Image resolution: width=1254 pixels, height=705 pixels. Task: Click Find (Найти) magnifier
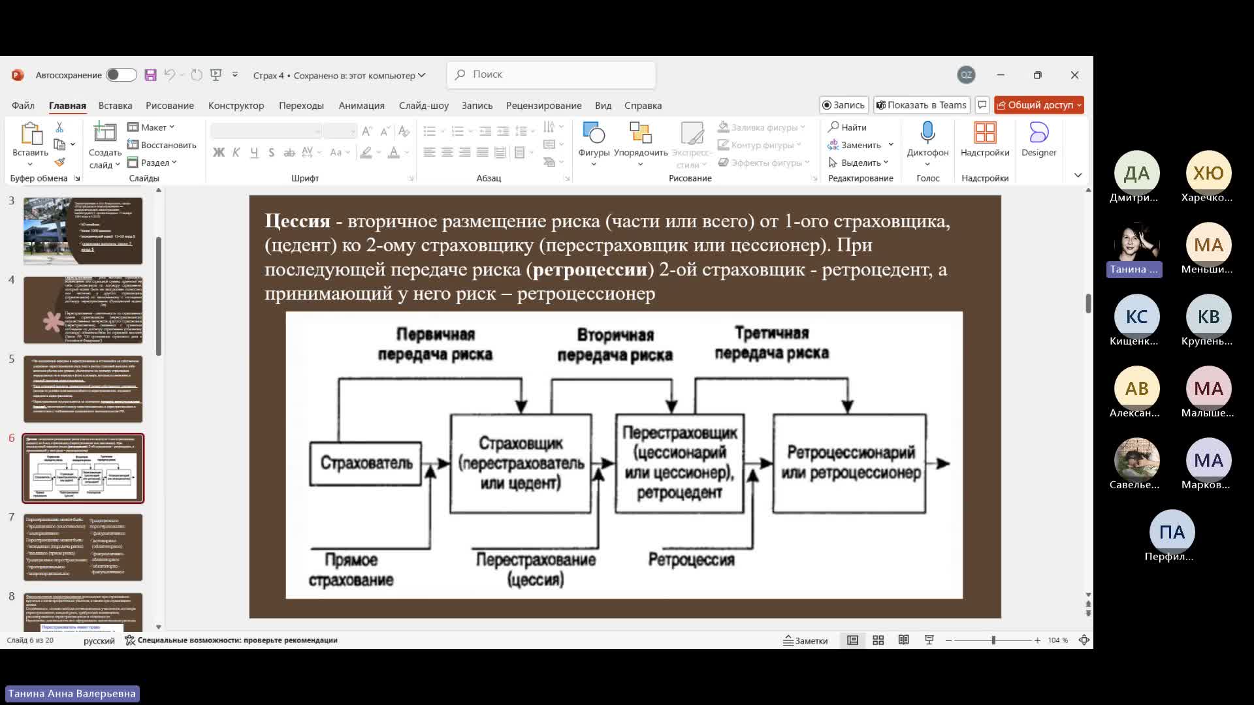click(x=848, y=127)
